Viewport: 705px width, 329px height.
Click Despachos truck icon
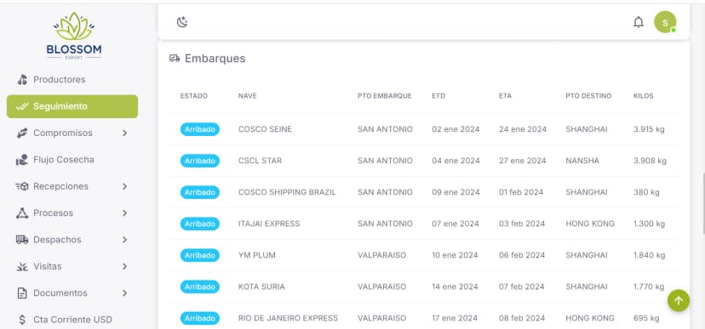(22, 240)
